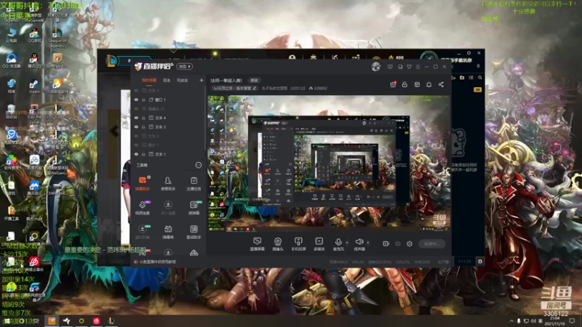The image size is (582, 327).
Task: Toggle preview eye icon near settings
Action: [398, 243]
